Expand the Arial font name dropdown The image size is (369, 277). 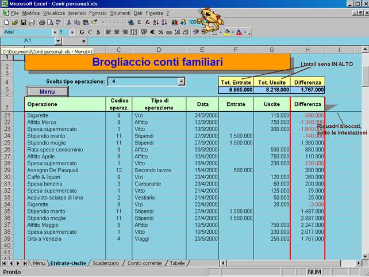(x=56, y=32)
